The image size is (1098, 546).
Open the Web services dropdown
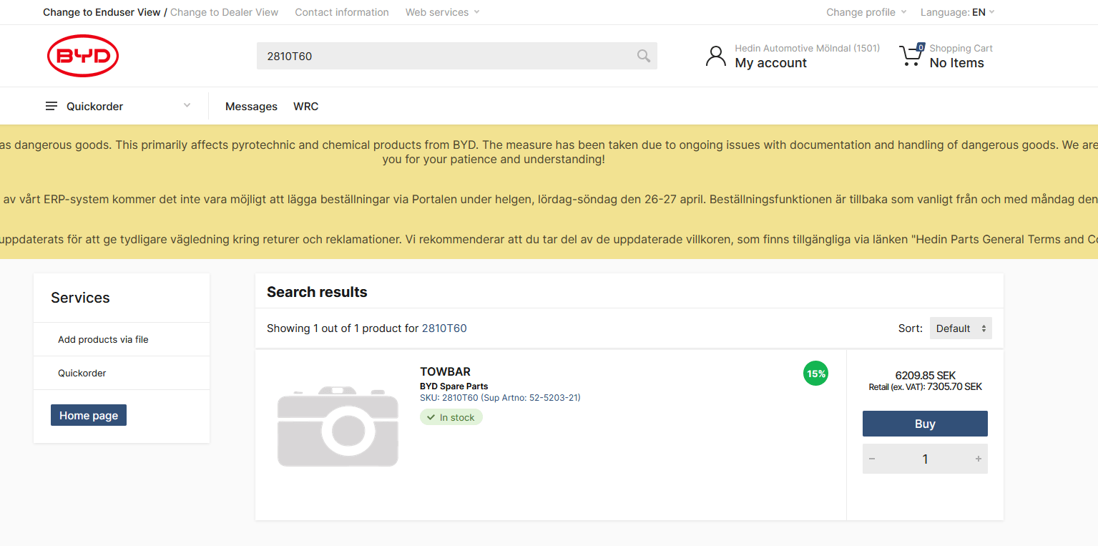pos(442,12)
